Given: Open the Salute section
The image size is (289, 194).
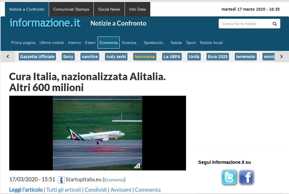Looking at the screenshot, I should click(x=176, y=43).
